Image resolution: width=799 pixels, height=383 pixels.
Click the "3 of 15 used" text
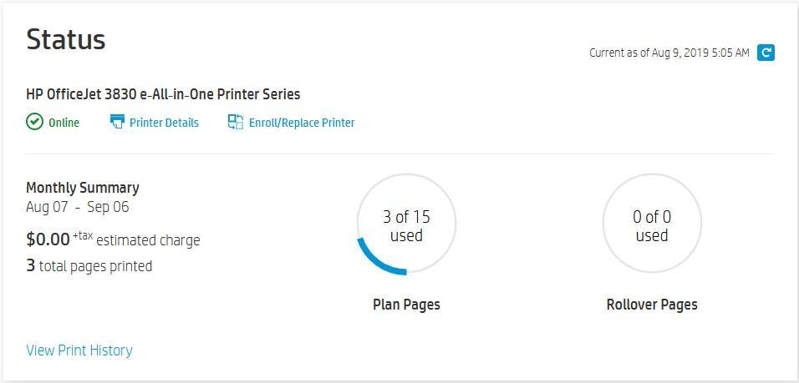[406, 226]
